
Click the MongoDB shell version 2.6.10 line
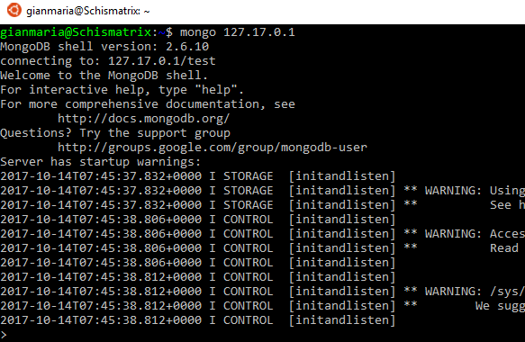[104, 47]
